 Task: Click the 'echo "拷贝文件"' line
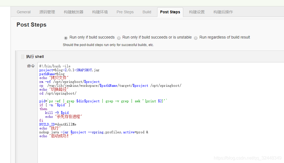point(54,78)
